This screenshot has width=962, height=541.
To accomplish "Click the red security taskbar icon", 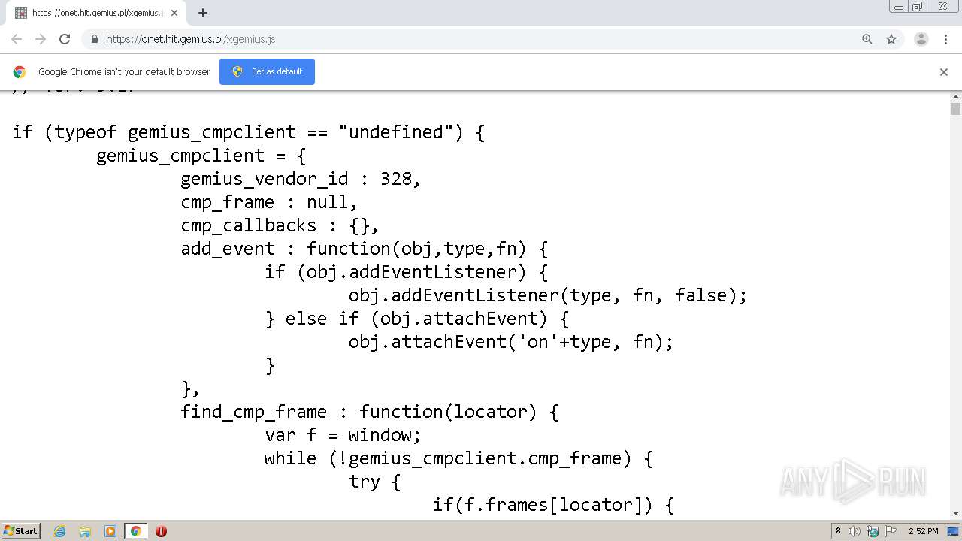I will pos(161,531).
